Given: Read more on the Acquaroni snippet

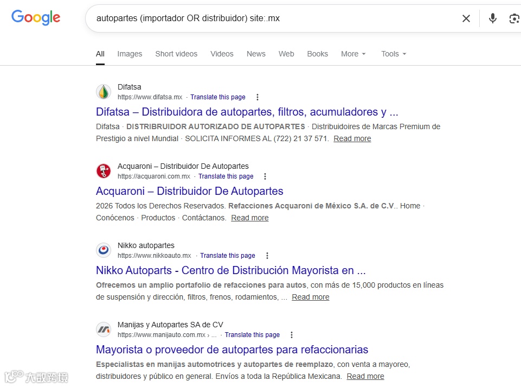Looking at the screenshot, I should pyautogui.click(x=250, y=218).
